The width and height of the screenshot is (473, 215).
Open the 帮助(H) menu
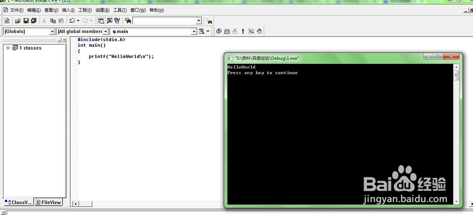157,10
